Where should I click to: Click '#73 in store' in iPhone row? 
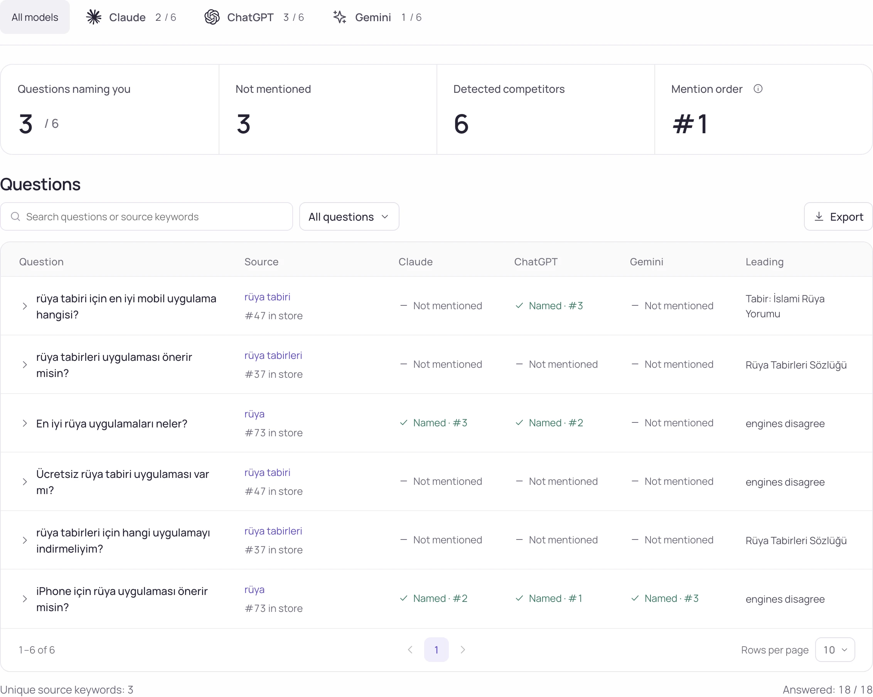tap(273, 608)
